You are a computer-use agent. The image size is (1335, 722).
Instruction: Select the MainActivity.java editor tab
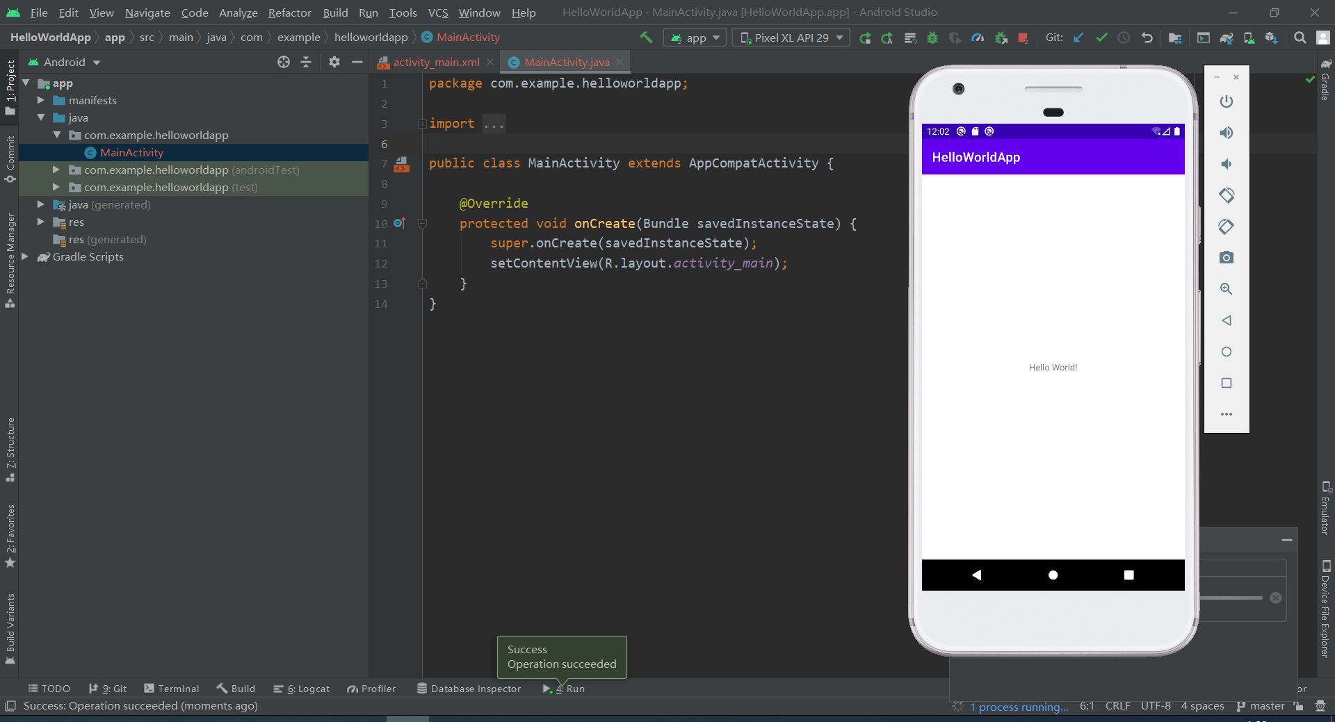tap(567, 62)
